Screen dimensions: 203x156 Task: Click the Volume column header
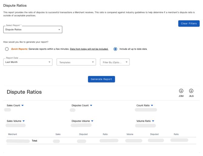point(130,134)
